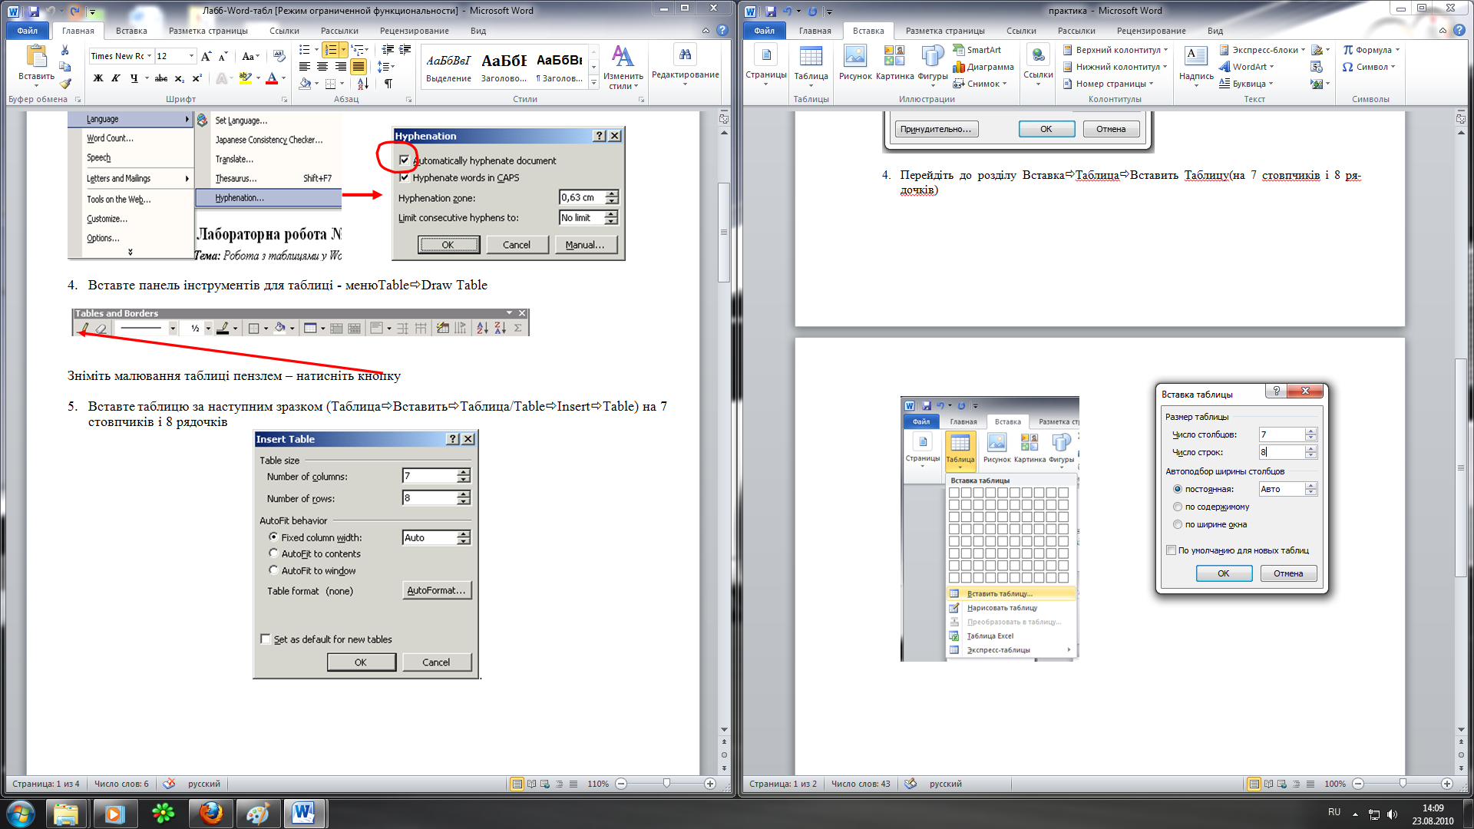Viewport: 1474px width, 829px height.
Task: Expand the Шрифт group dialog launcher
Action: click(x=284, y=100)
